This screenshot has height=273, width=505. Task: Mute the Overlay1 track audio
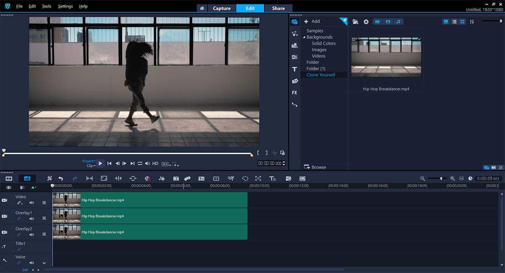point(32,219)
